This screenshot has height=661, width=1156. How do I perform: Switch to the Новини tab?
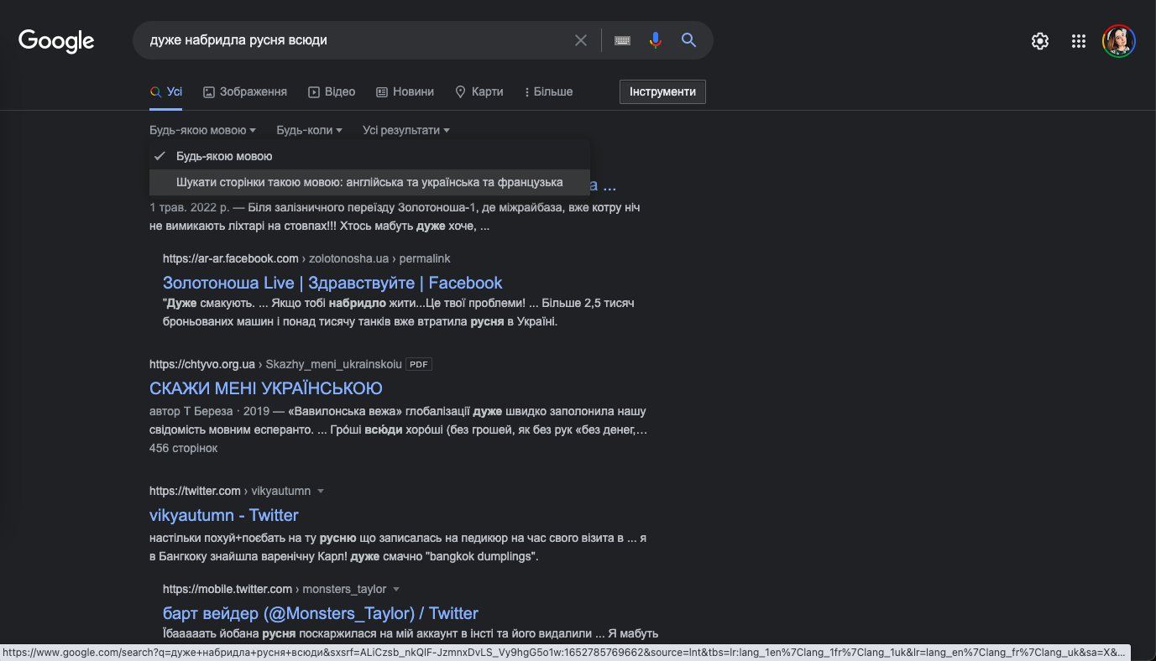[405, 91]
